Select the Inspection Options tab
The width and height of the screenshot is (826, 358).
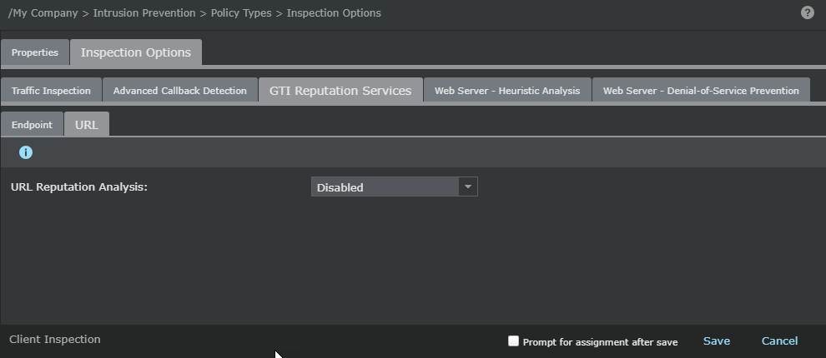136,52
